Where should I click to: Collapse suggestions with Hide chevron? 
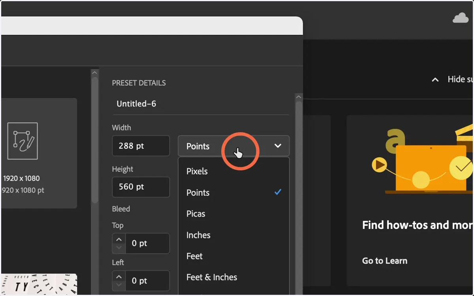[435, 80]
